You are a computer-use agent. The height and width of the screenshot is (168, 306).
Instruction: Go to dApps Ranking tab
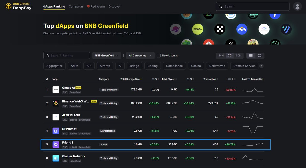[x=54, y=6]
